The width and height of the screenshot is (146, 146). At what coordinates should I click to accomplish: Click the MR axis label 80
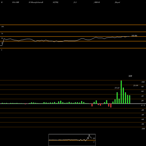(x=142, y=87)
